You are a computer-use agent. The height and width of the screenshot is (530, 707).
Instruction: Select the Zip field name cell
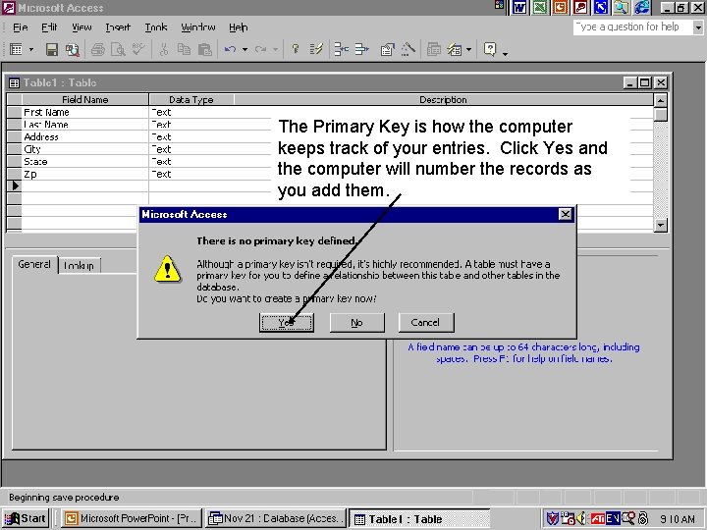point(85,174)
